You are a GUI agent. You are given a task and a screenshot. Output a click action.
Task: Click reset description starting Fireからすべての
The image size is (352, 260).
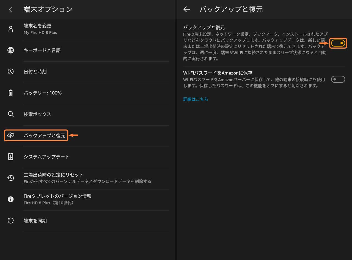(87, 181)
